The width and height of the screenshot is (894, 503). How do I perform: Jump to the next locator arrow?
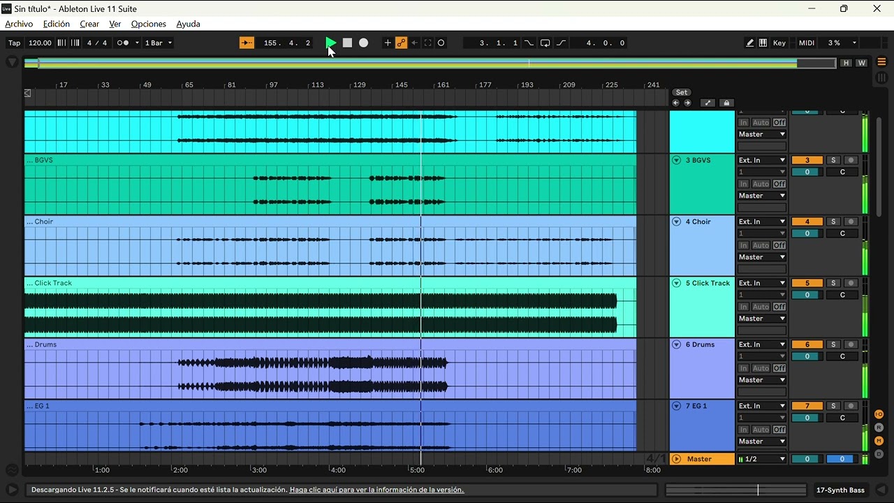pos(687,103)
